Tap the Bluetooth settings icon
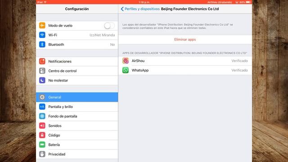Screen dimensions: 288x162 click(x=42, y=45)
